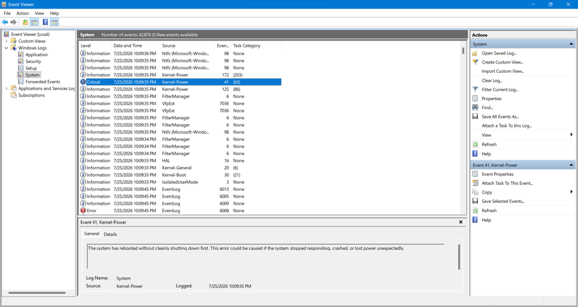Click the blue Help toolbar icon
This screenshot has height=307, width=578.
(x=45, y=22)
